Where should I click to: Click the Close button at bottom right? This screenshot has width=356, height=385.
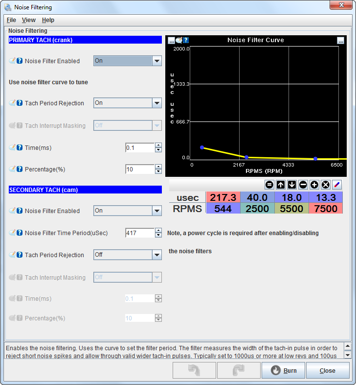(328, 371)
